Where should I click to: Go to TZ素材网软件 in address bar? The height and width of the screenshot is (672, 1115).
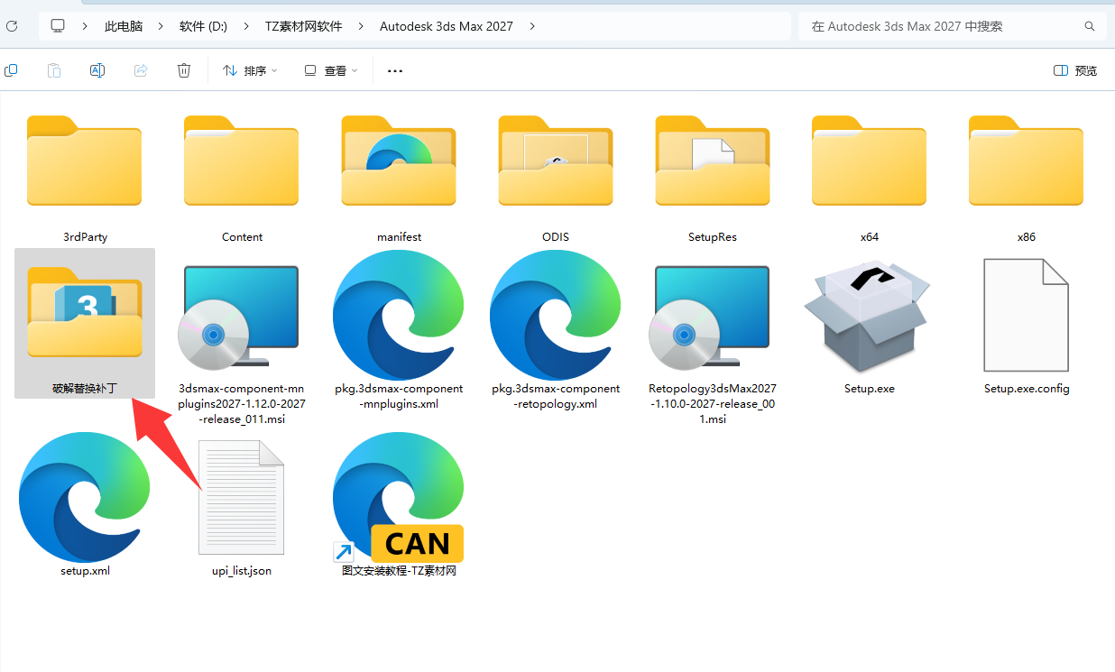point(304,27)
